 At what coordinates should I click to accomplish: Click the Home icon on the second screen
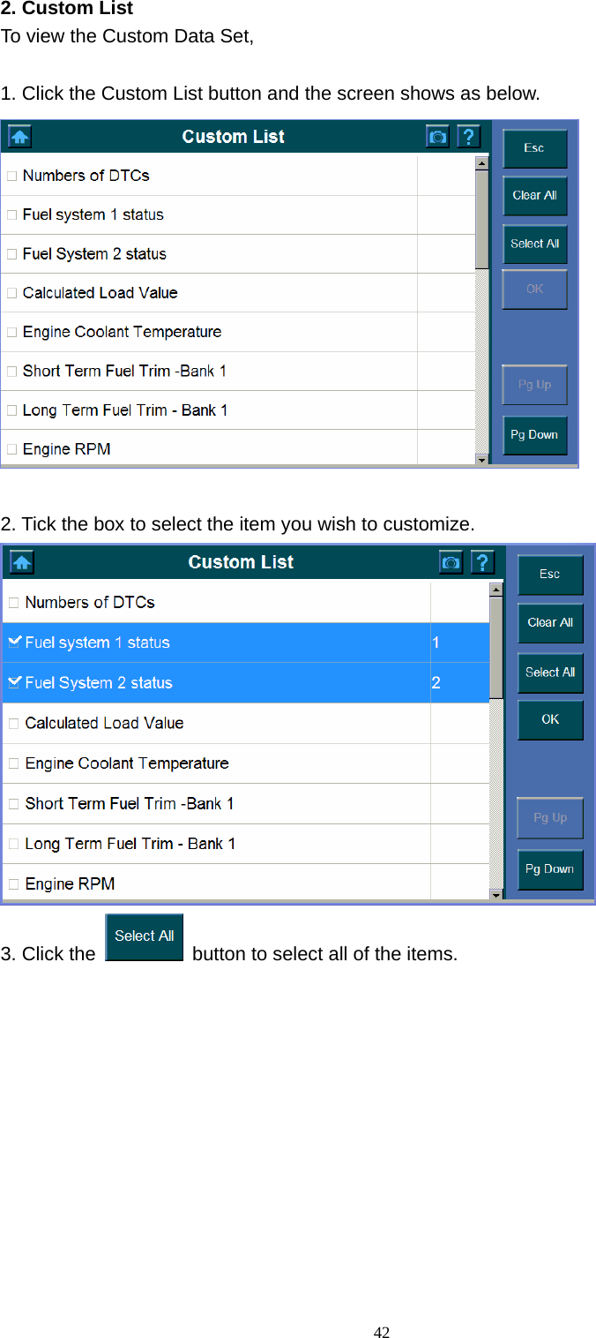(20, 562)
